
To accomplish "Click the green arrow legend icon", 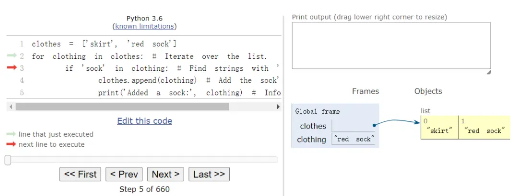I will click(x=11, y=134).
